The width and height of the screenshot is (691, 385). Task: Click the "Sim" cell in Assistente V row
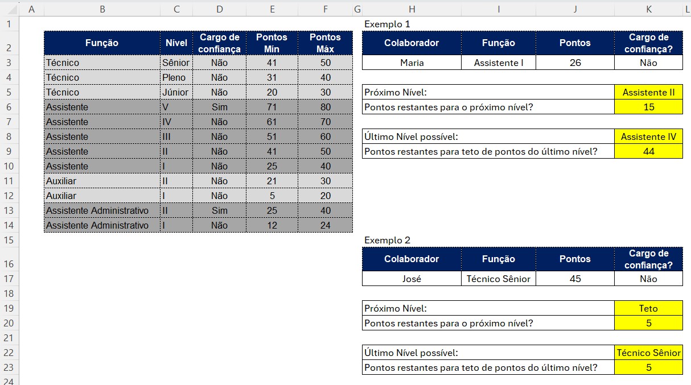point(219,107)
